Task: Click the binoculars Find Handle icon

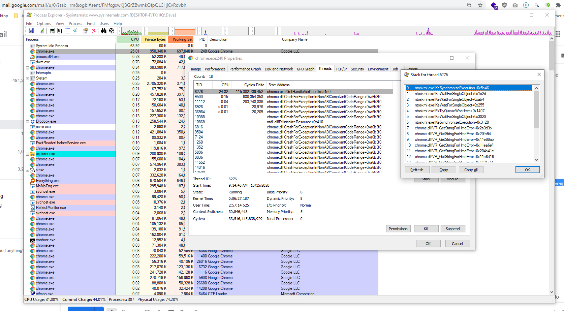Action: [103, 31]
